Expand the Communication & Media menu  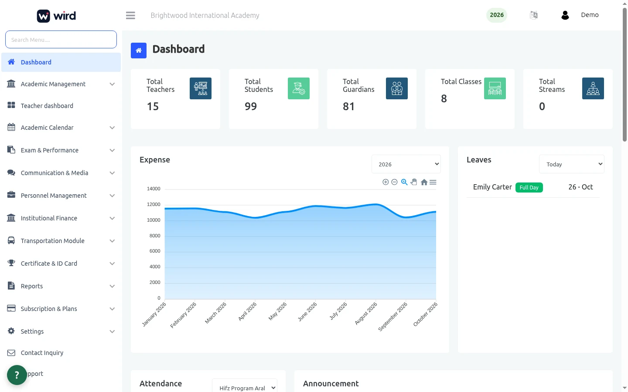[x=61, y=173]
